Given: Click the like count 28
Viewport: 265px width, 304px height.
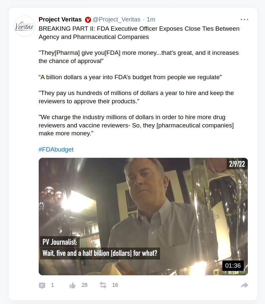Looking at the screenshot, I should tap(84, 285).
